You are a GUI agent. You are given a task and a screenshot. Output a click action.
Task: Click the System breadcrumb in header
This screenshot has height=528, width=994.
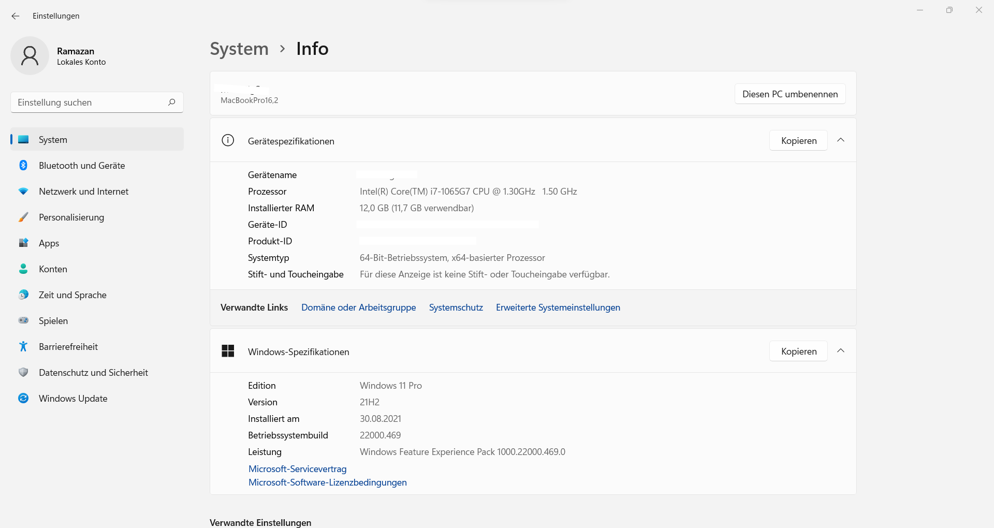coord(239,49)
